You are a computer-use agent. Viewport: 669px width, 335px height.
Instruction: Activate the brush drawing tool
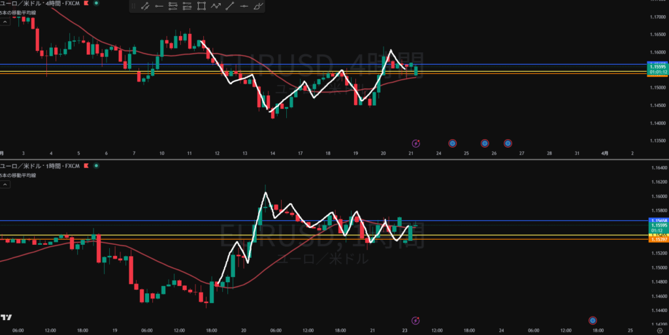tap(259, 7)
